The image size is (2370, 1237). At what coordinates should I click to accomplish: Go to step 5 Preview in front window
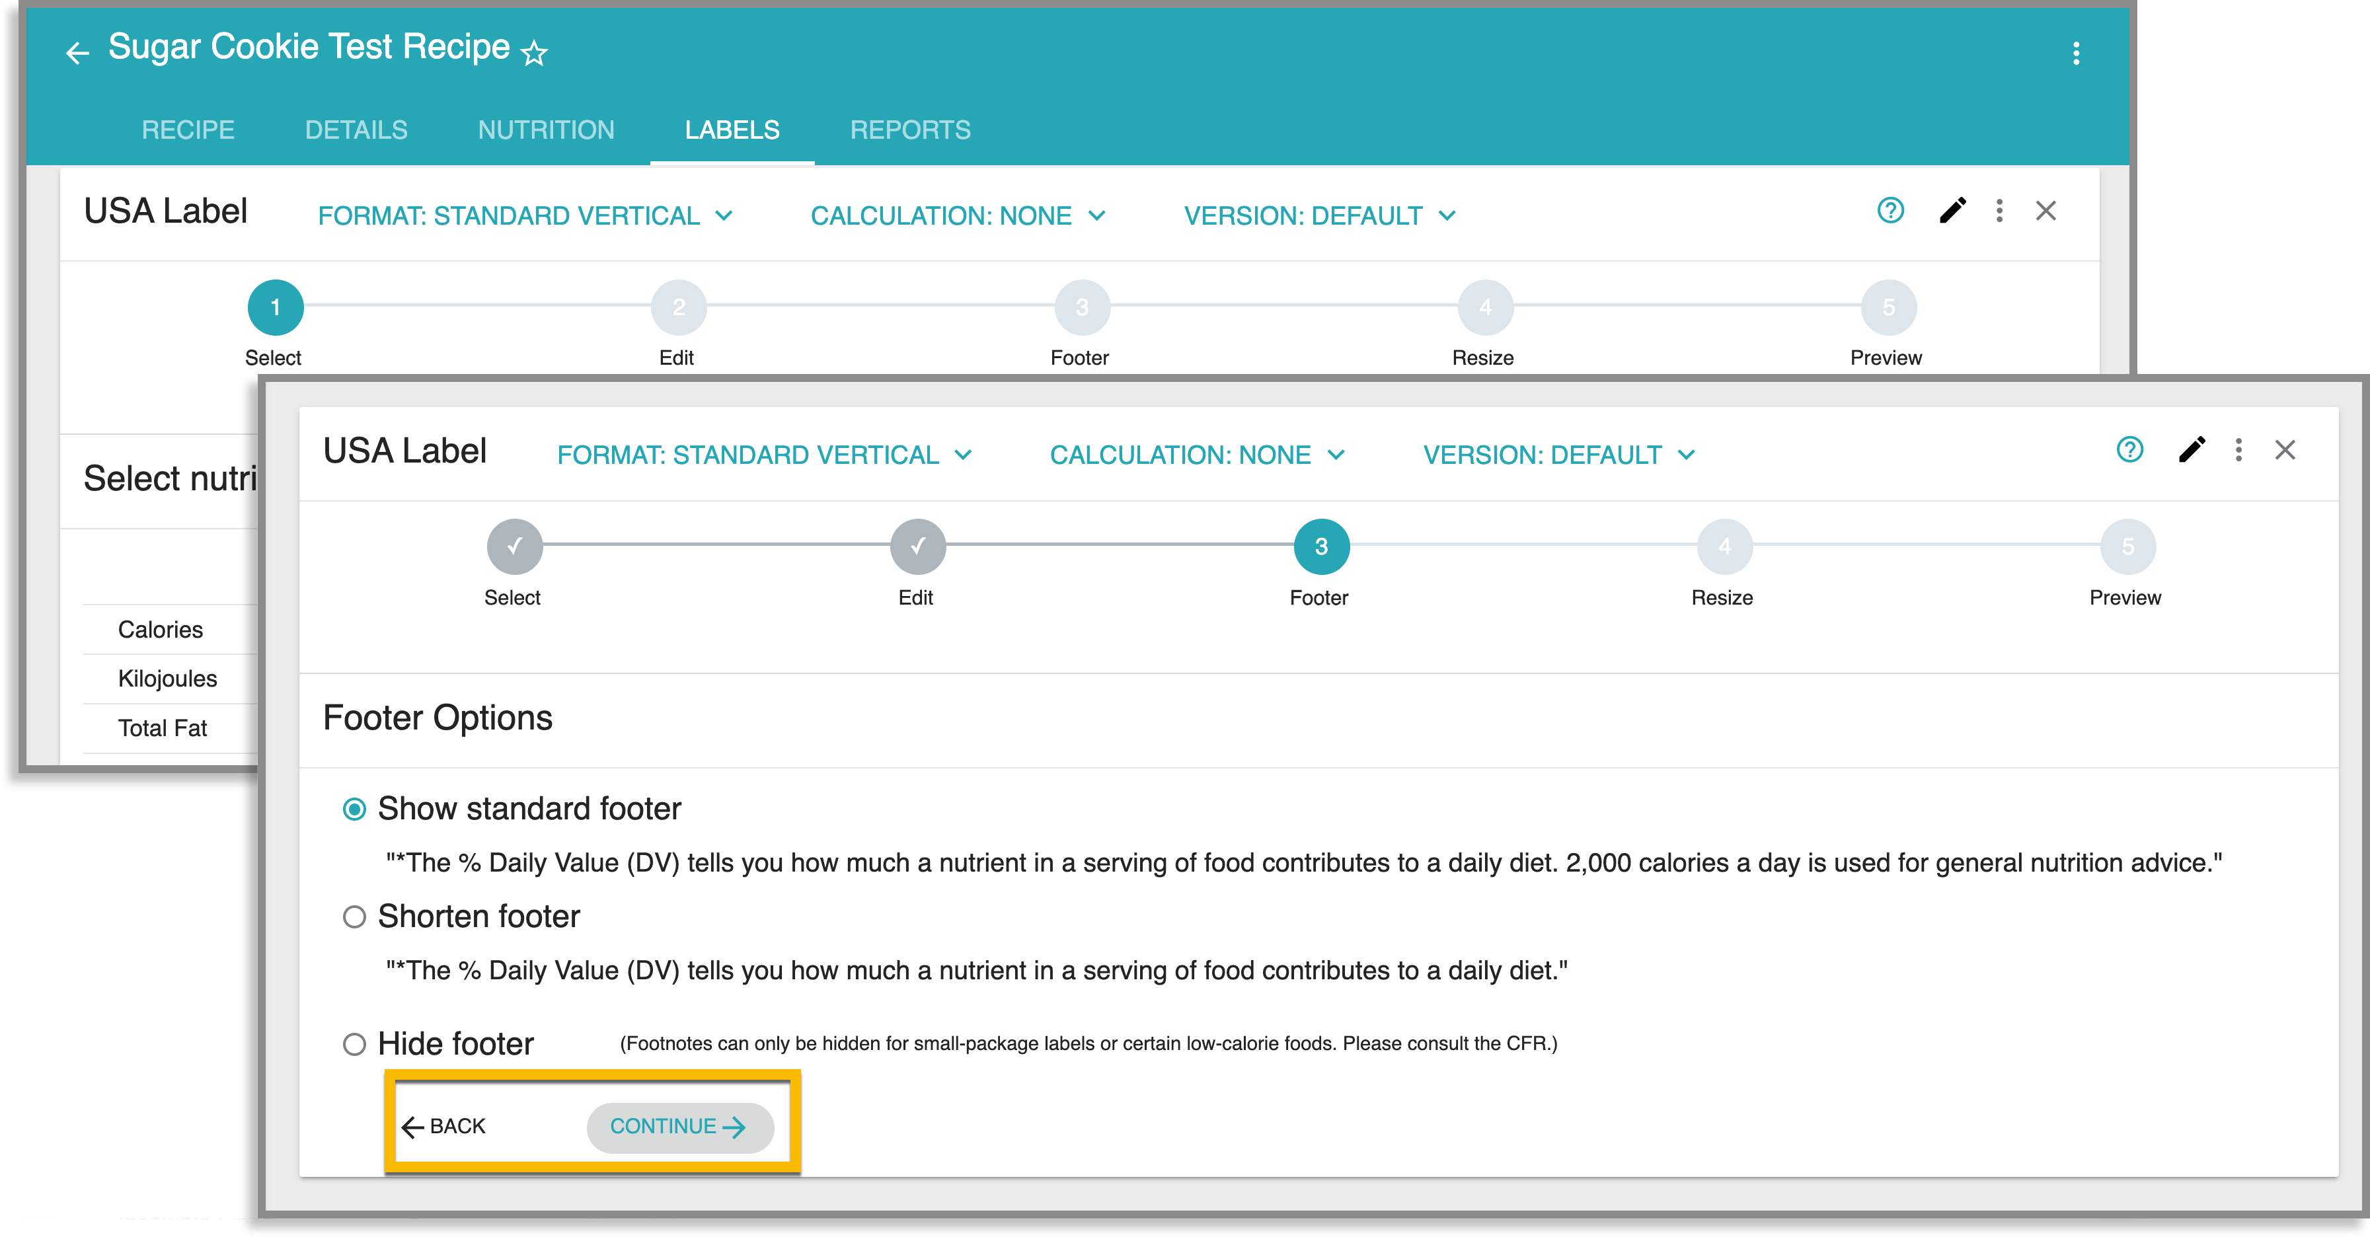[2127, 546]
